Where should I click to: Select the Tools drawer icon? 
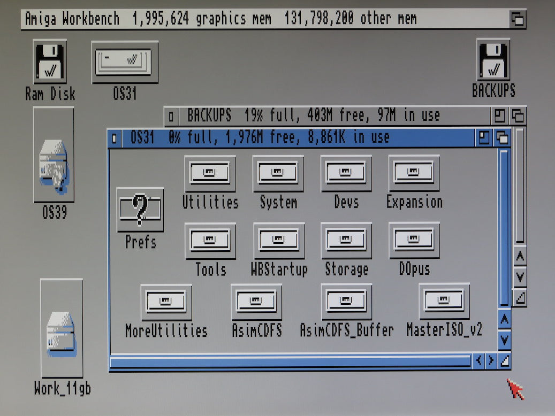[x=210, y=241]
